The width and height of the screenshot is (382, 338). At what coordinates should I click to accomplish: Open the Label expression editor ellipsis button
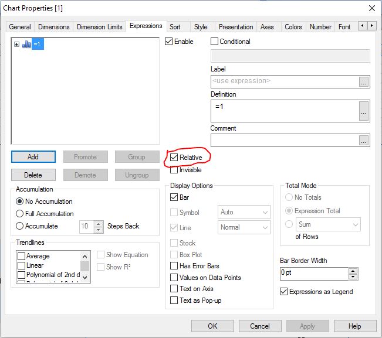[x=364, y=82]
